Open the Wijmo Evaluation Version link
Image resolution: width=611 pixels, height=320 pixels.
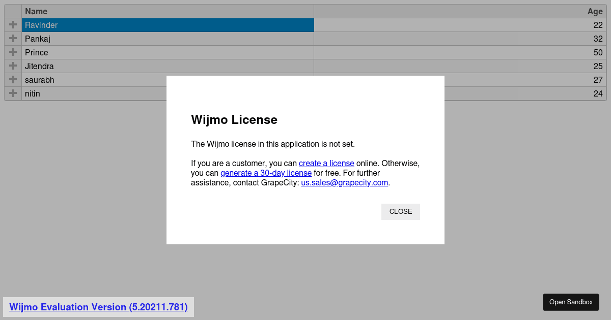(98, 307)
